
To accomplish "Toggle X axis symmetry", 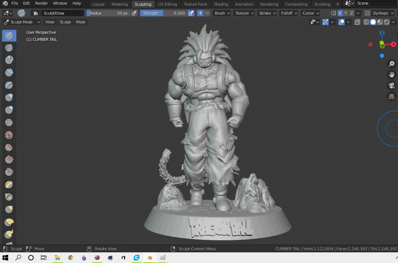I will pyautogui.click(x=340, y=13).
